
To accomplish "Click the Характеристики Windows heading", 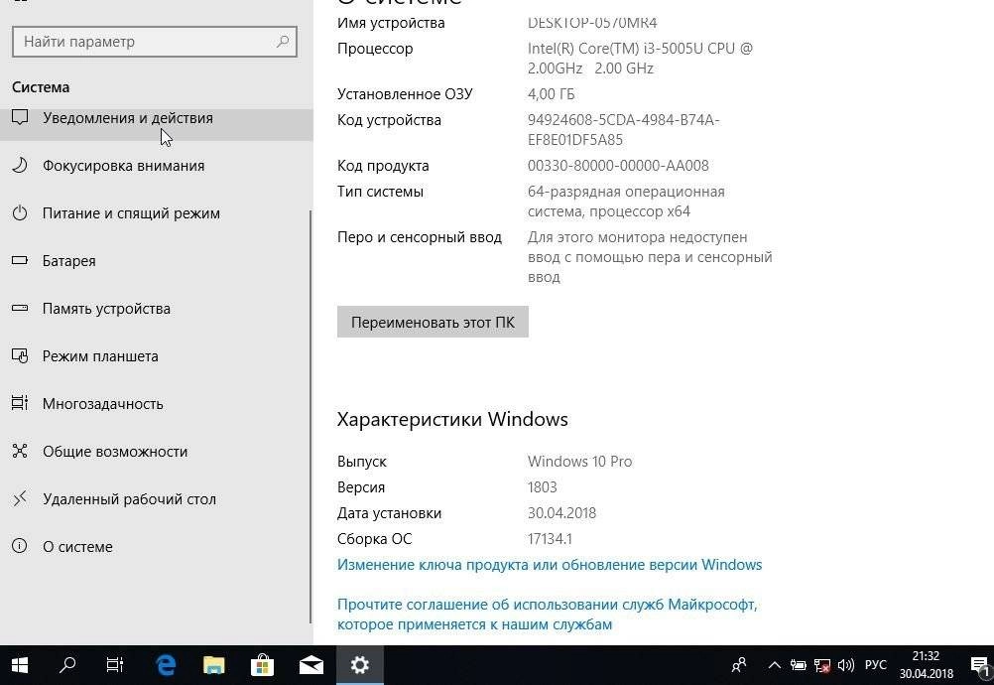I will coord(452,419).
